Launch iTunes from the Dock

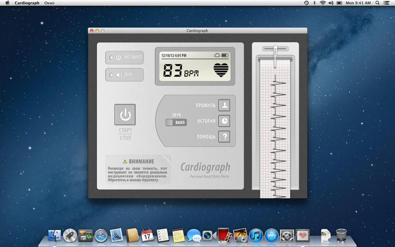click(x=256, y=236)
